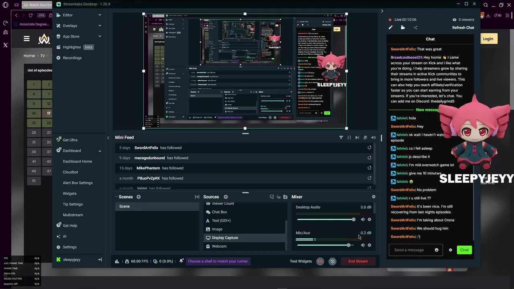Collapse the left sidebar arrow

(x=108, y=138)
